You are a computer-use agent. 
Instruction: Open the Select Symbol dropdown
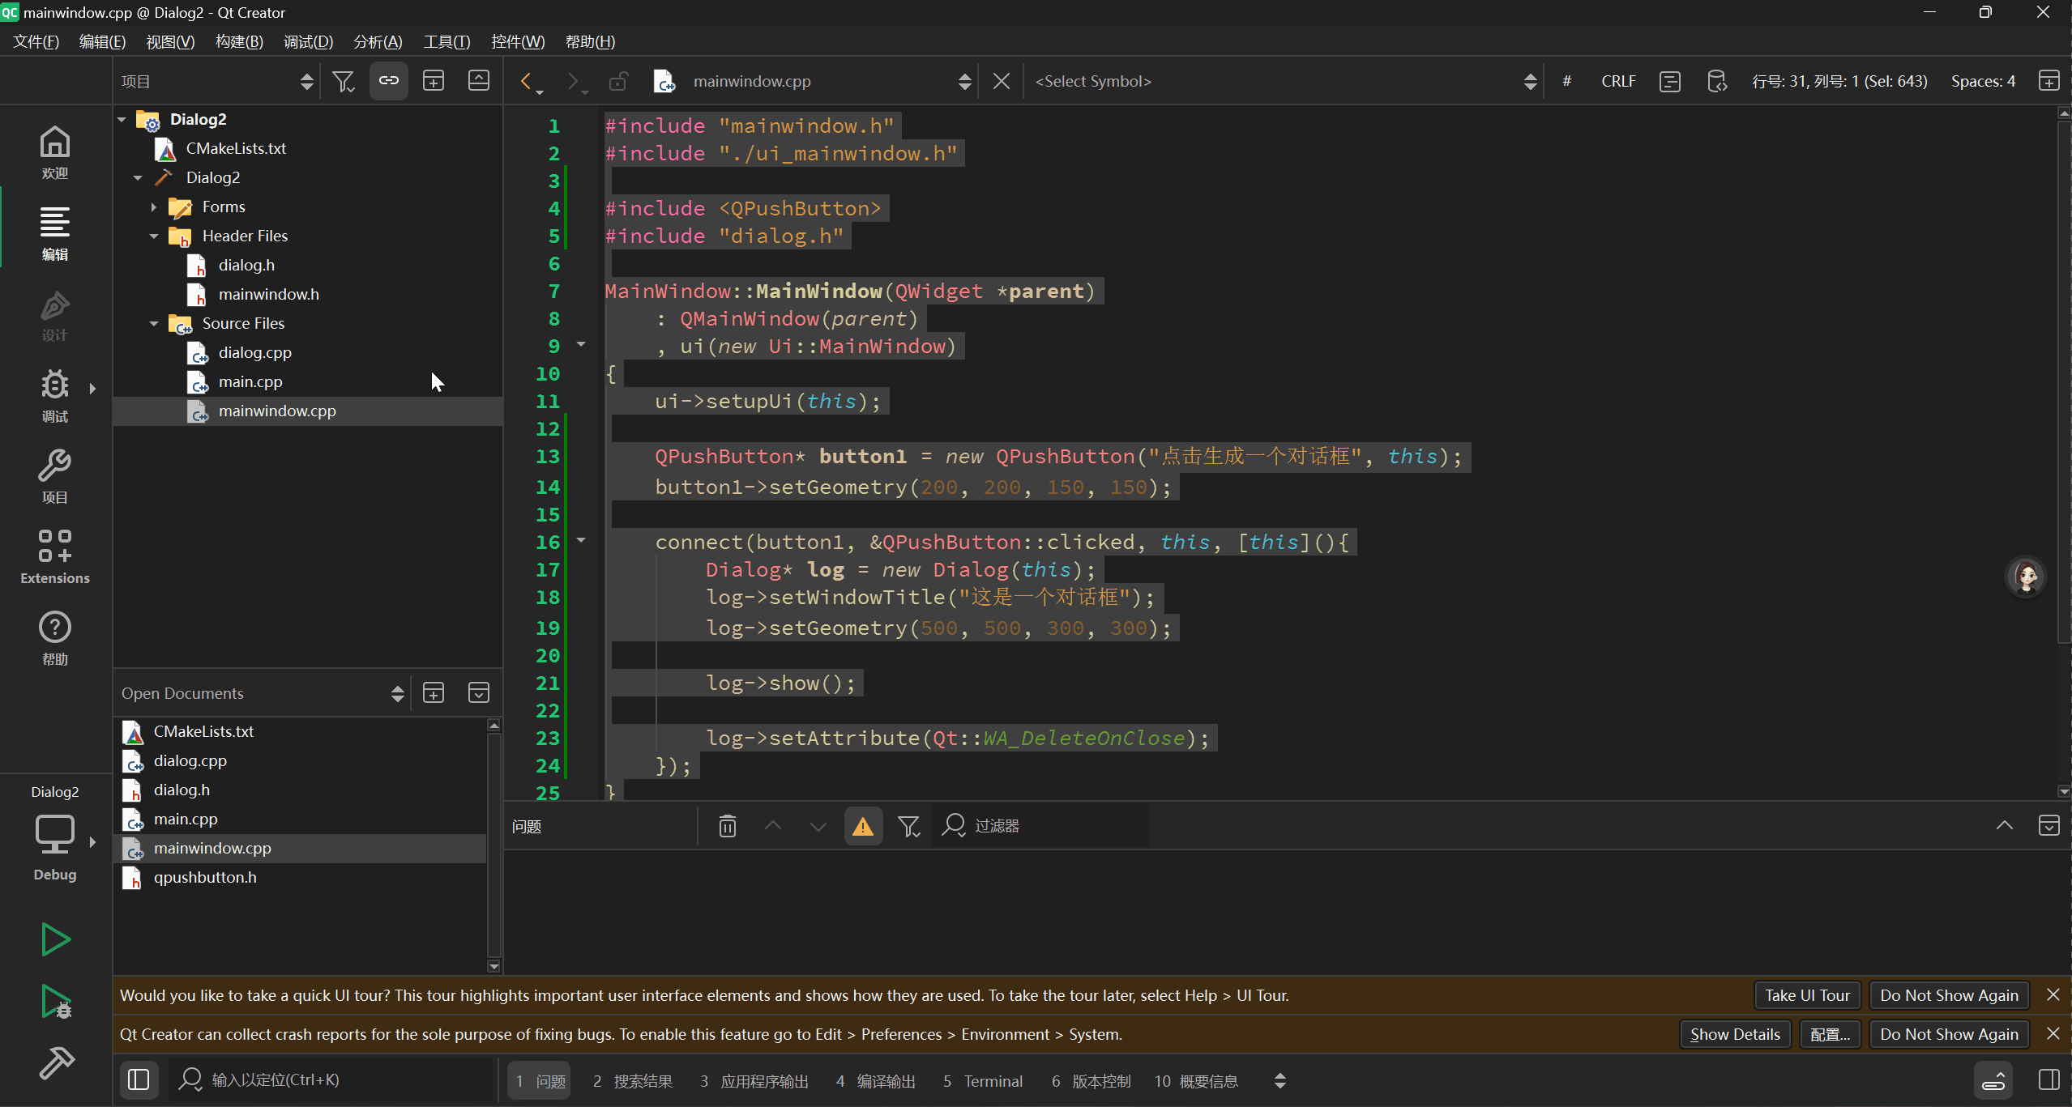[x=1285, y=81]
